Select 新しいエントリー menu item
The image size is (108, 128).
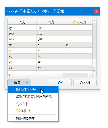pos(33,90)
